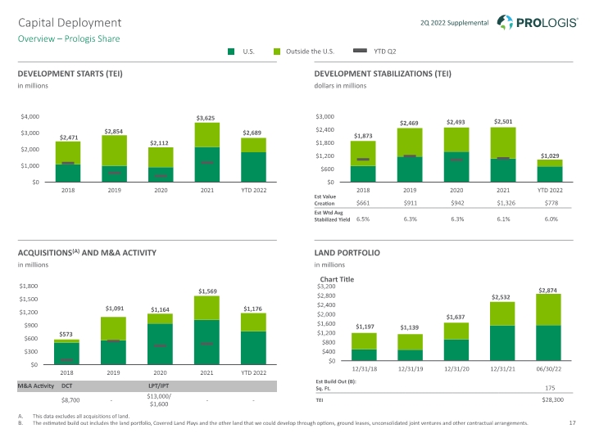The height and width of the screenshot is (442, 590).
Task: Click the $911 value creation cell
Action: (x=411, y=203)
